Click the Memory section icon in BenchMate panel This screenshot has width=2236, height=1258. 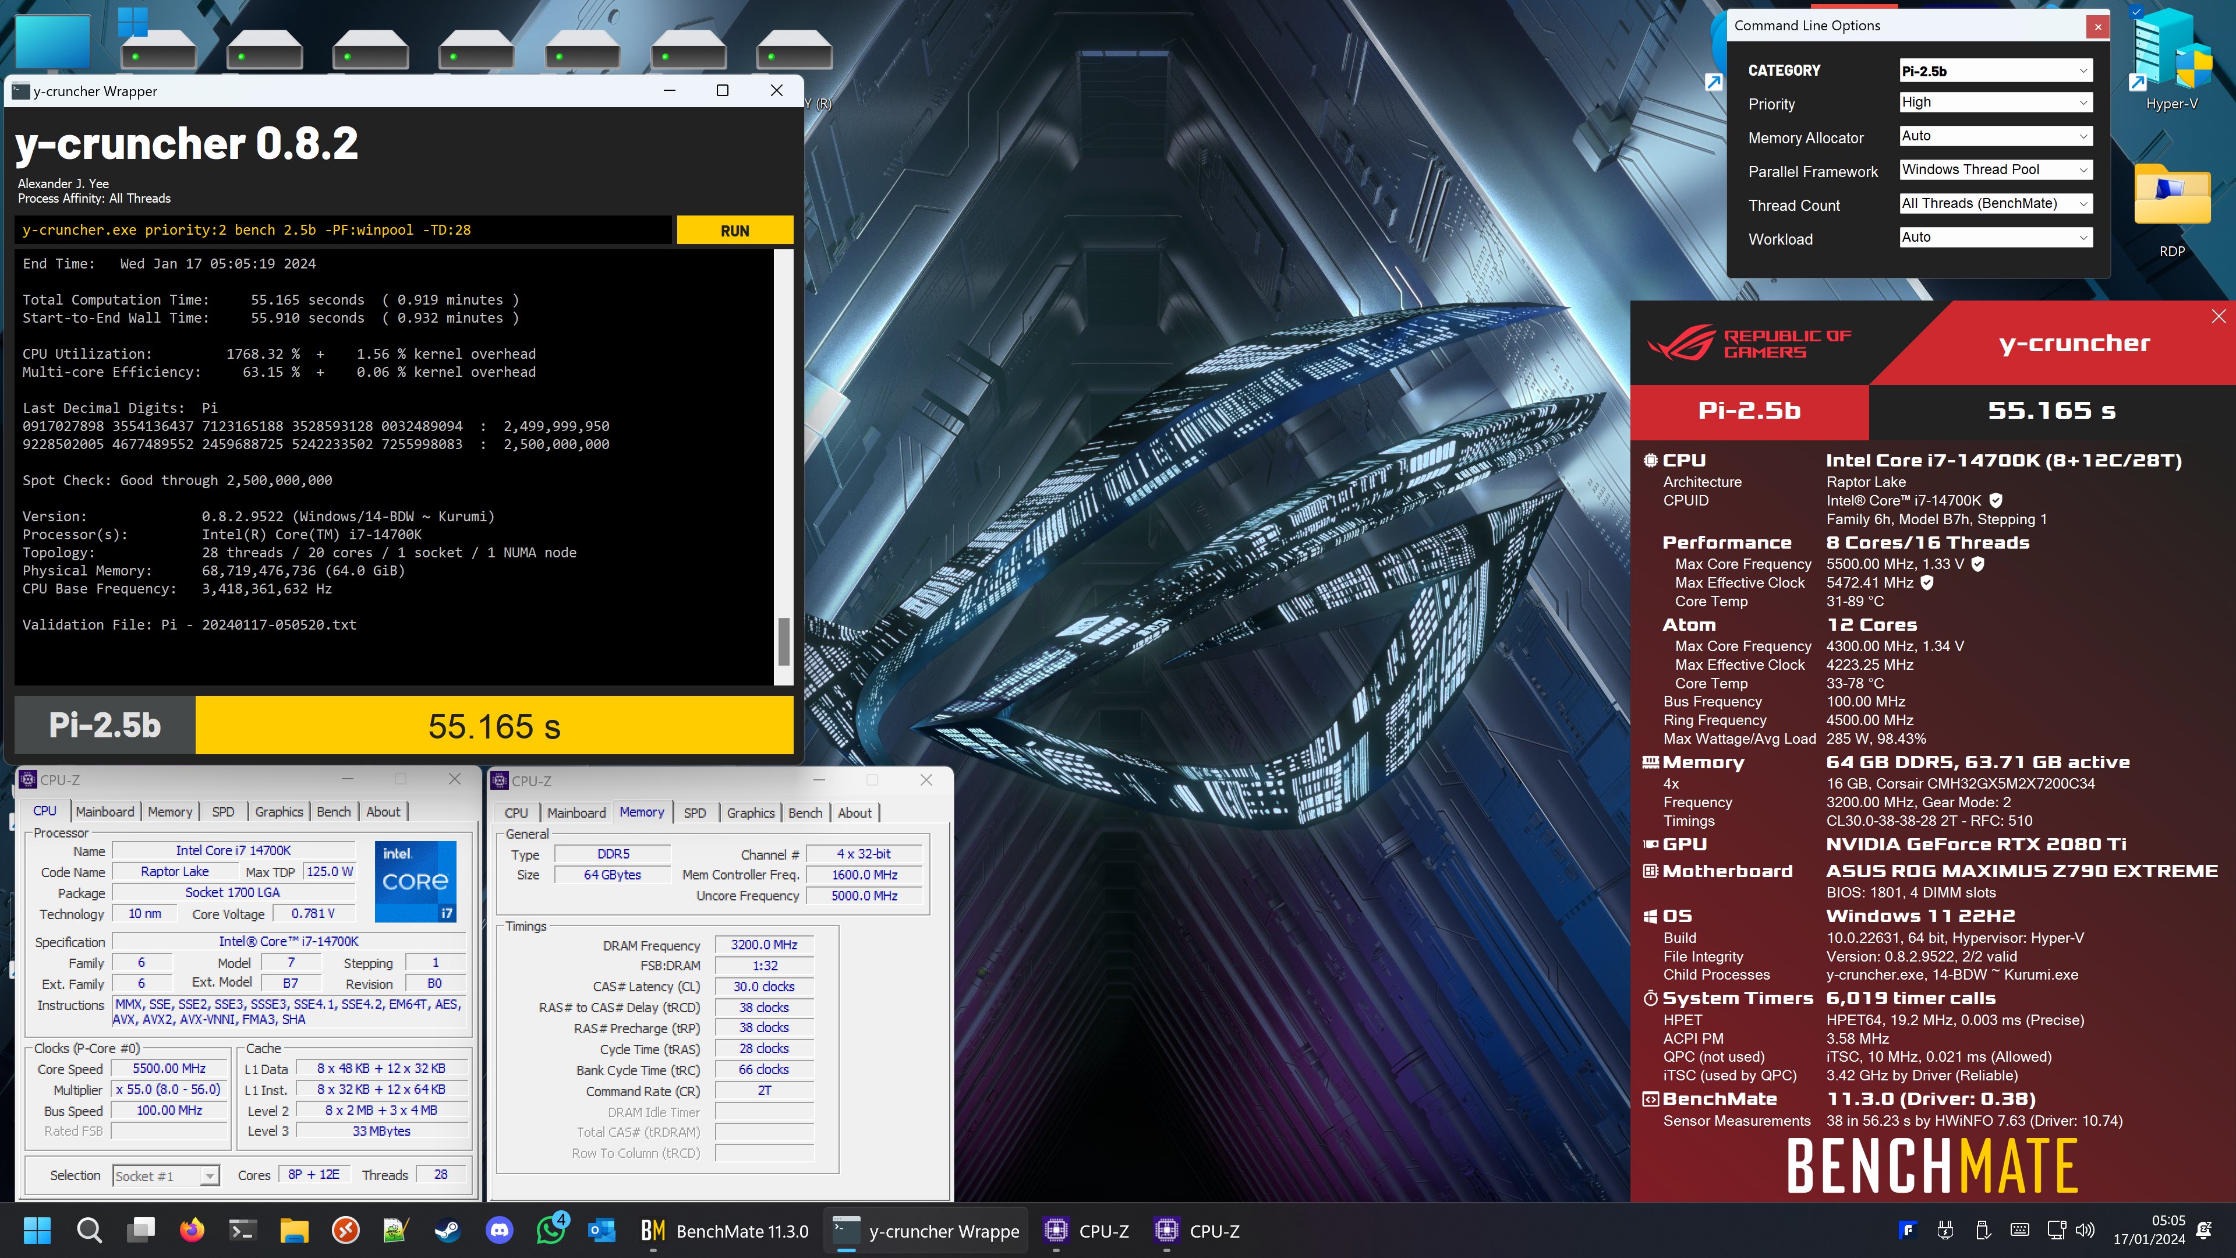[1650, 762]
